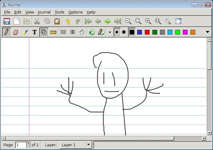Image resolution: width=213 pixels, height=150 pixels.
Task: Open the Journal menu
Action: point(44,12)
